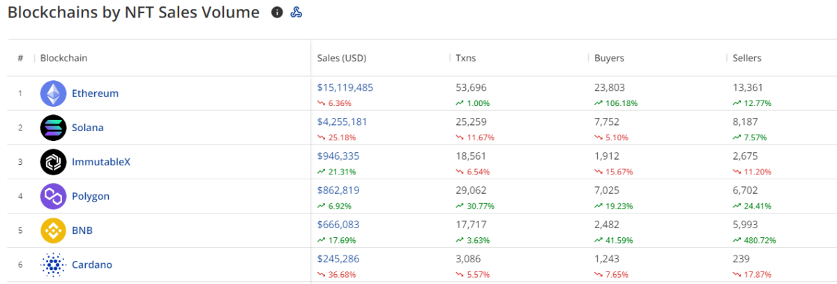Select Cardano sellers count 239
Viewport: 837px width, 284px height.
[741, 258]
